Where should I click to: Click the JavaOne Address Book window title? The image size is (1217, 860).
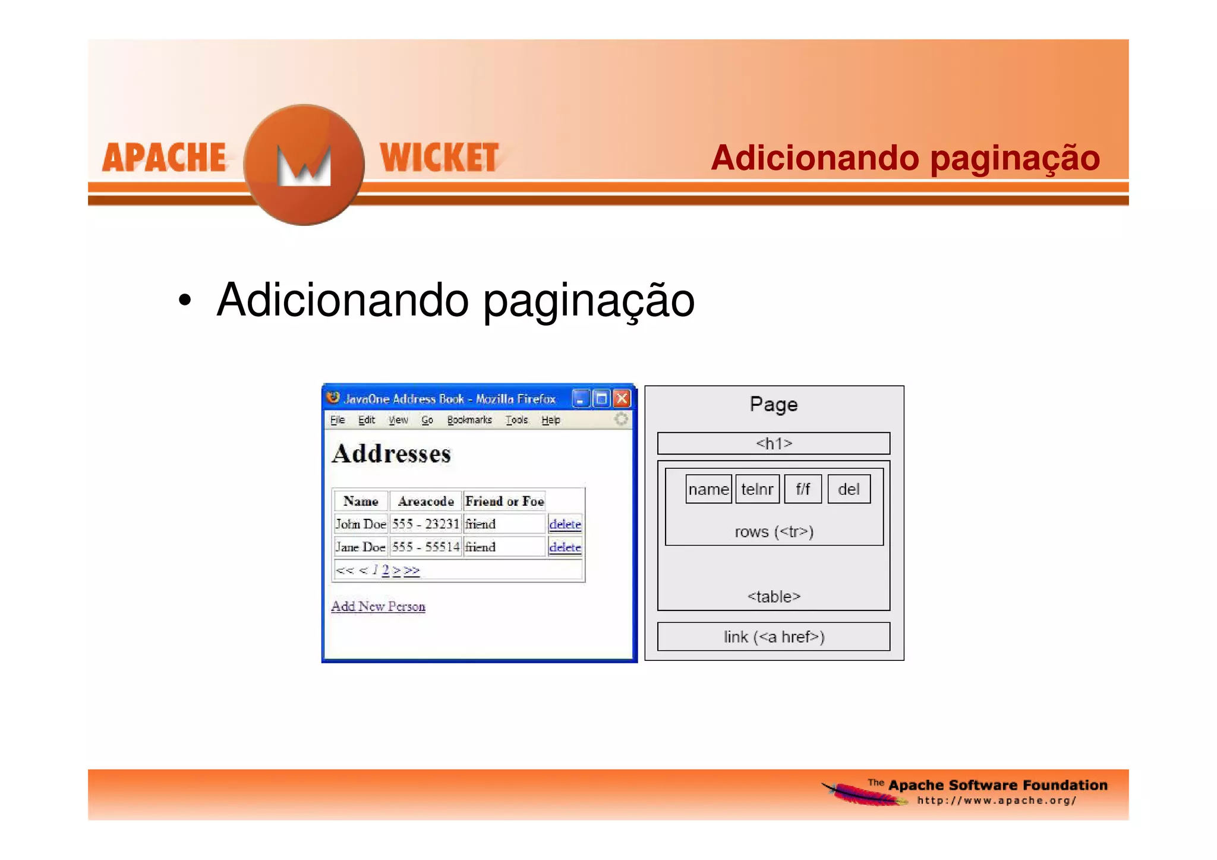pyautogui.click(x=450, y=399)
